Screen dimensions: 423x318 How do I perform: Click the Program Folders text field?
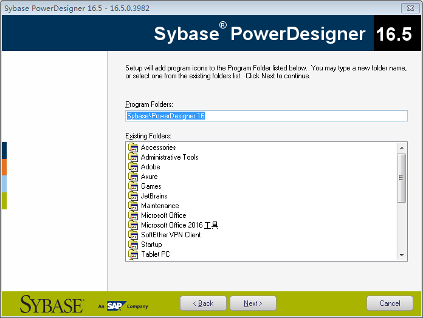tap(266, 116)
